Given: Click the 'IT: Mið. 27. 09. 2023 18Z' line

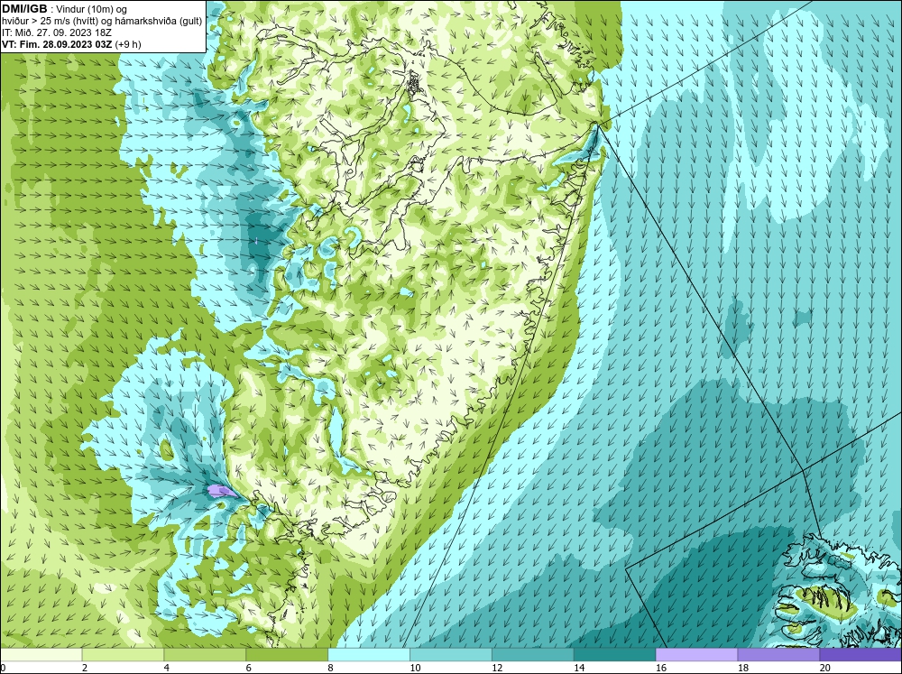Looking at the screenshot, I should tap(56, 32).
